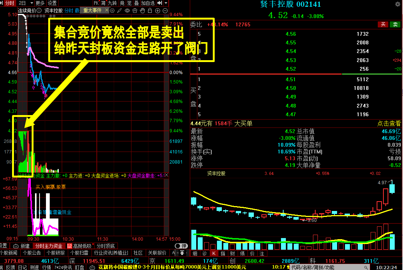The image size is (403, 270).
Task: Switch to 分时 chart mode
Action: (x=9, y=3)
